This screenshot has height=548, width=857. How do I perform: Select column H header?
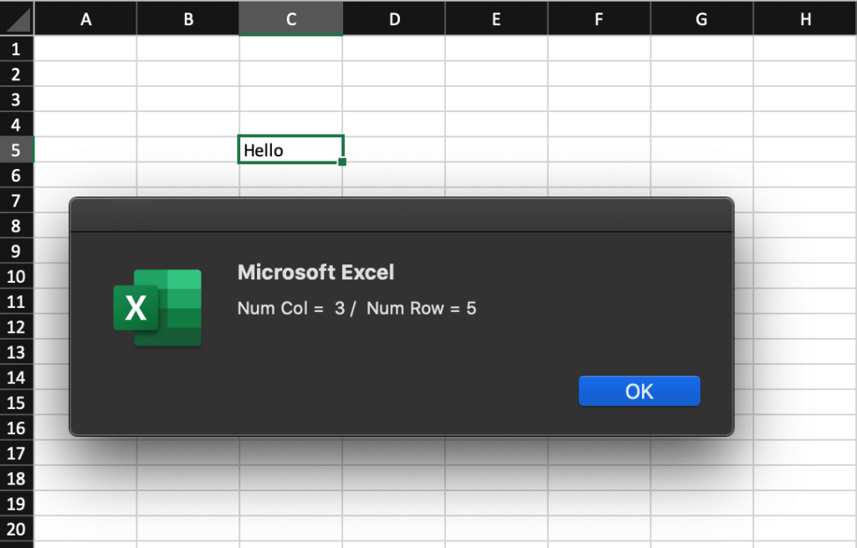coord(804,18)
